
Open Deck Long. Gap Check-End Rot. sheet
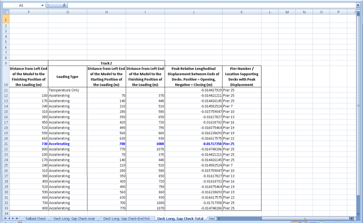coord(127,218)
